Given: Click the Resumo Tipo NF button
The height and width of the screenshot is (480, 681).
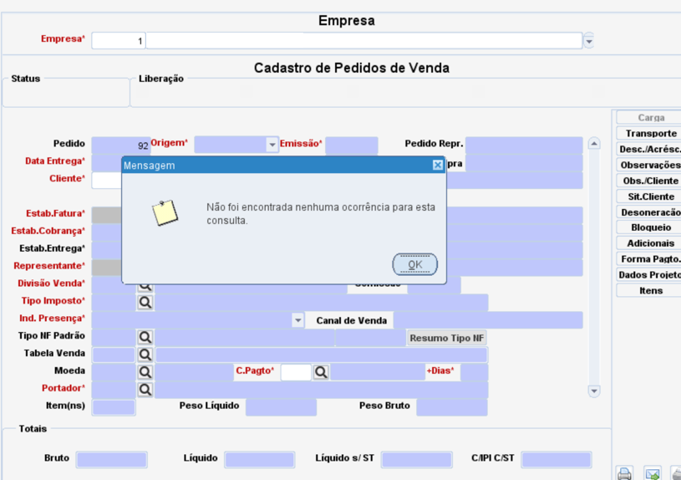Looking at the screenshot, I should pyautogui.click(x=446, y=338).
